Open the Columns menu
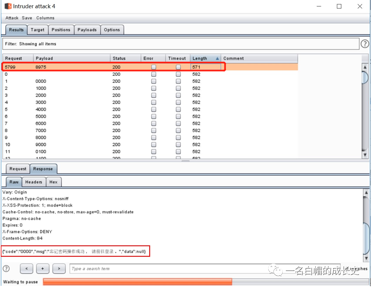This screenshot has width=371, height=287. 45,18
